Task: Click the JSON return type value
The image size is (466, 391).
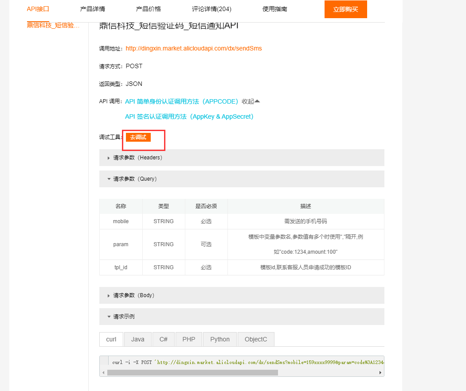Action: (x=134, y=84)
